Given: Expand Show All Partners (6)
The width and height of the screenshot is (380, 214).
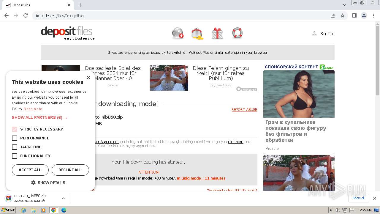Looking at the screenshot, I should pyautogui.click(x=40, y=117).
